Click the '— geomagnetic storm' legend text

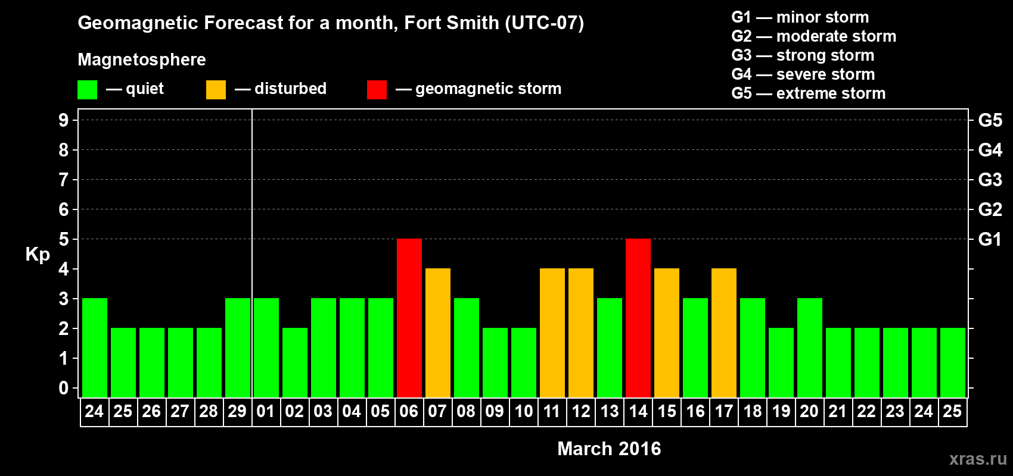(x=478, y=89)
